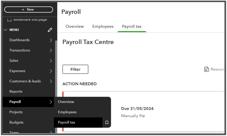
Task: Choose Overview in the Payroll flyout menu
Action: [x=66, y=102]
